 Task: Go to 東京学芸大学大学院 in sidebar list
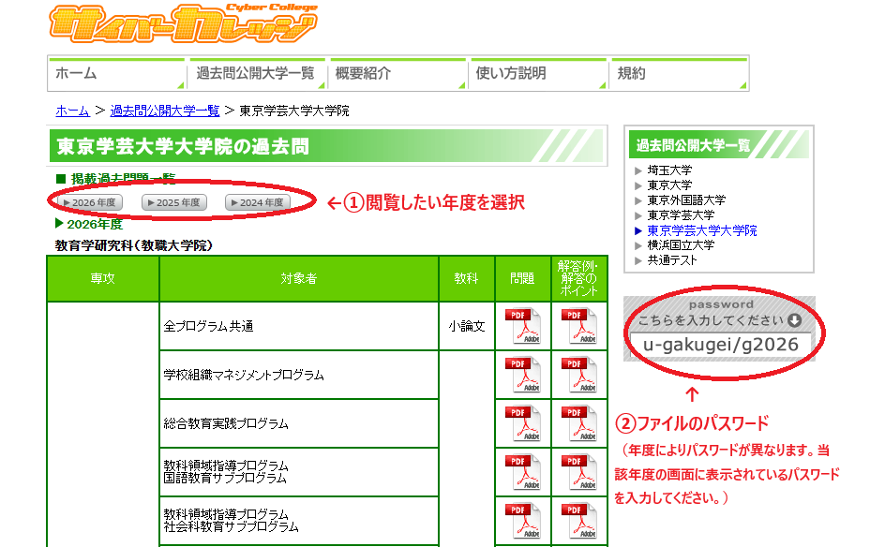[702, 230]
